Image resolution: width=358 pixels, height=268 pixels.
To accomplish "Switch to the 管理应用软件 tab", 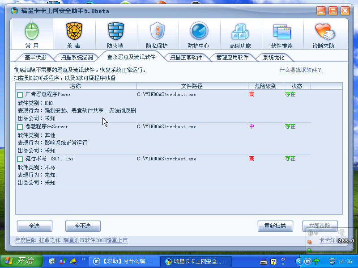I will tap(232, 58).
